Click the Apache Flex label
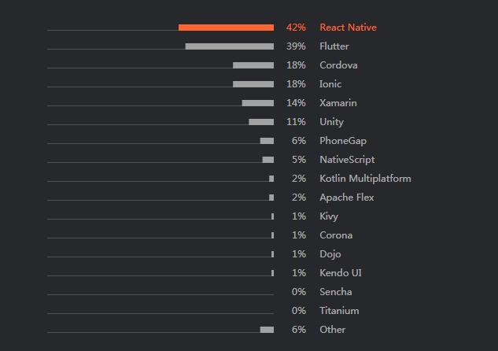 [347, 198]
